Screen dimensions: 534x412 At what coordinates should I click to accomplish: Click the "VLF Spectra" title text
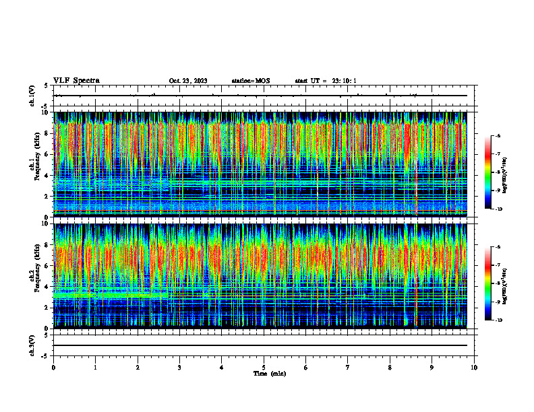coord(76,81)
